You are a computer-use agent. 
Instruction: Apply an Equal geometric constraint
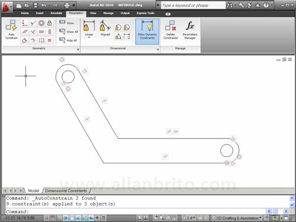coord(50,40)
